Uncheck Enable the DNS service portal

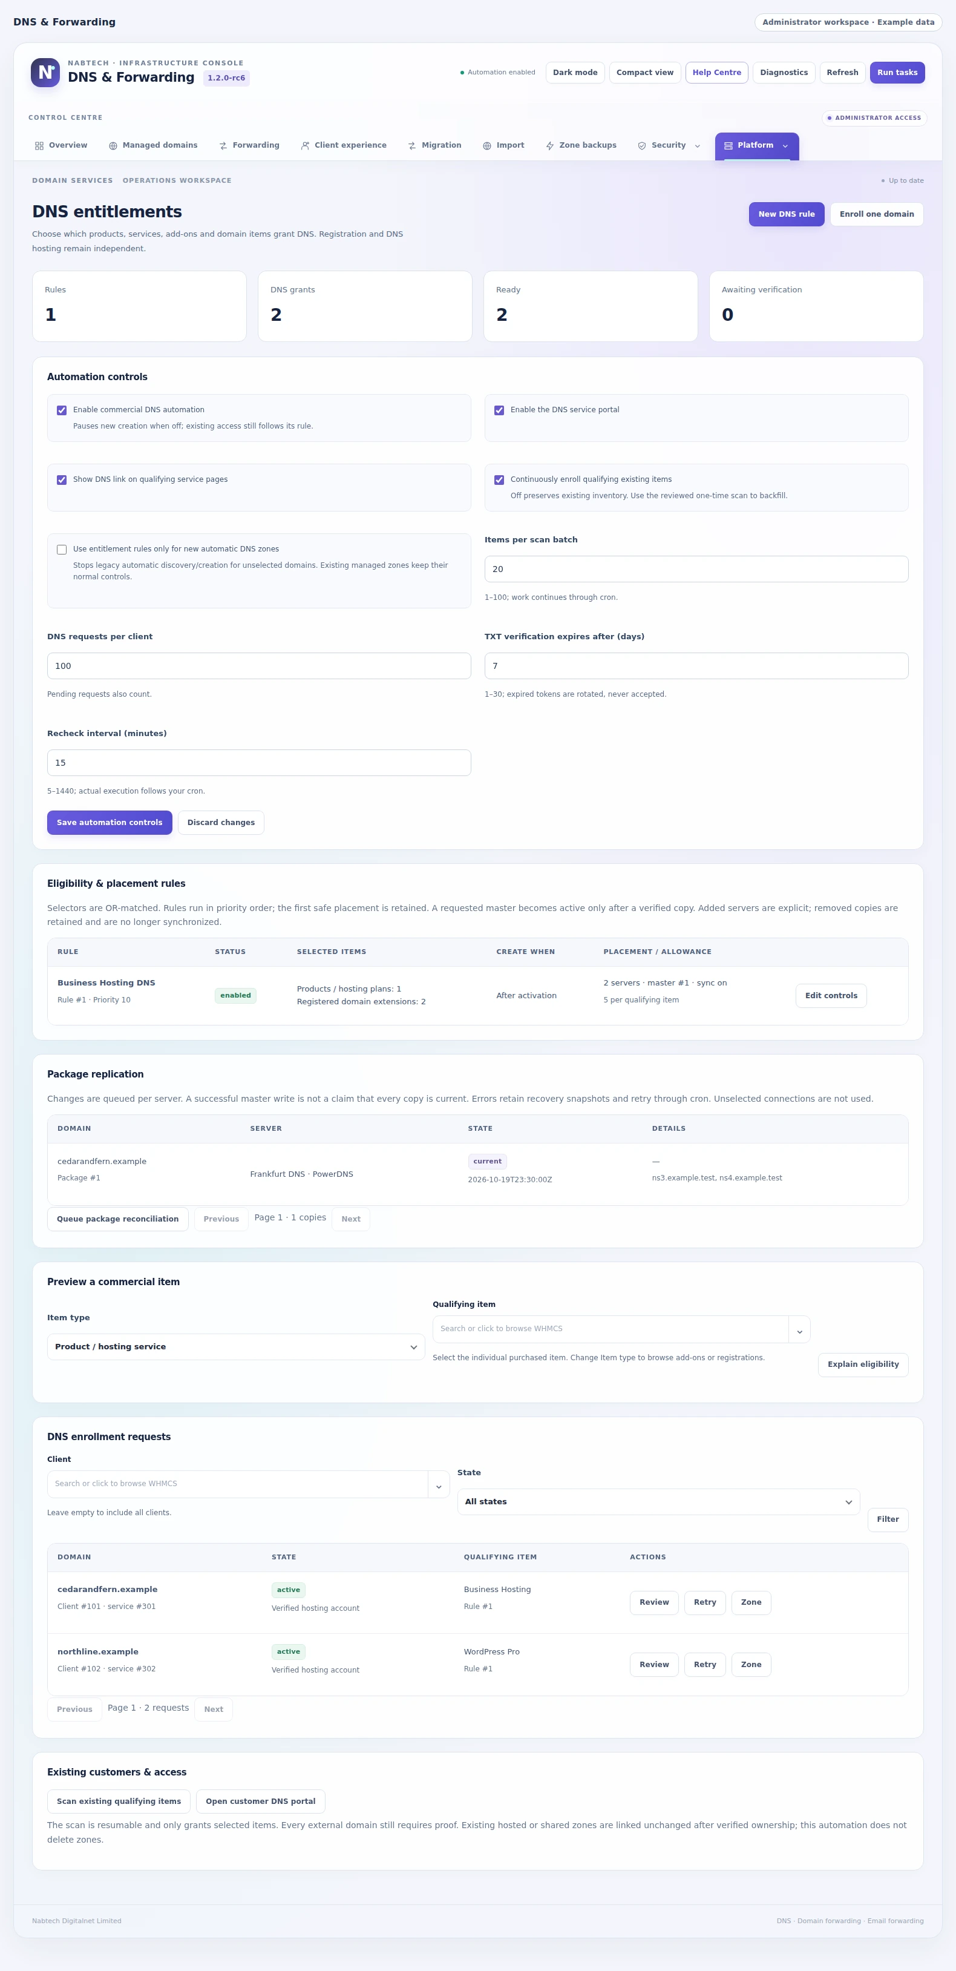coord(499,411)
